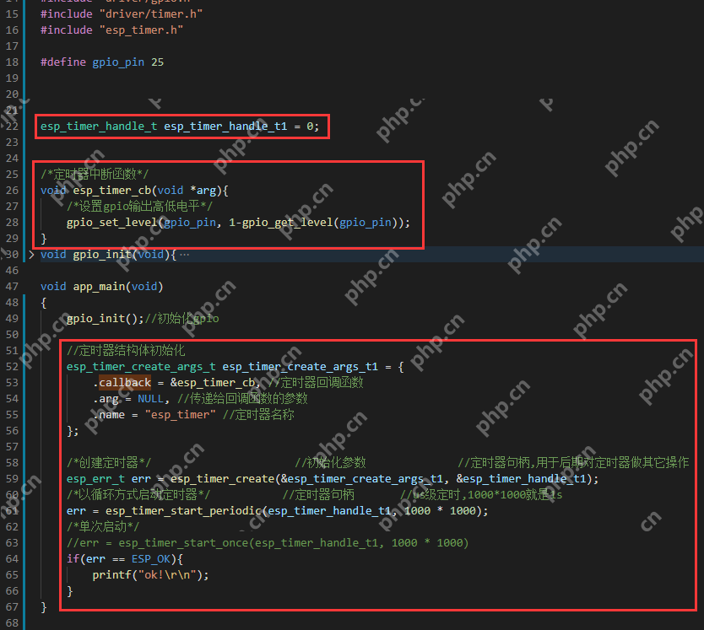
Task: Click the esp_timer_create_args_t type on line 52
Action: click(141, 367)
